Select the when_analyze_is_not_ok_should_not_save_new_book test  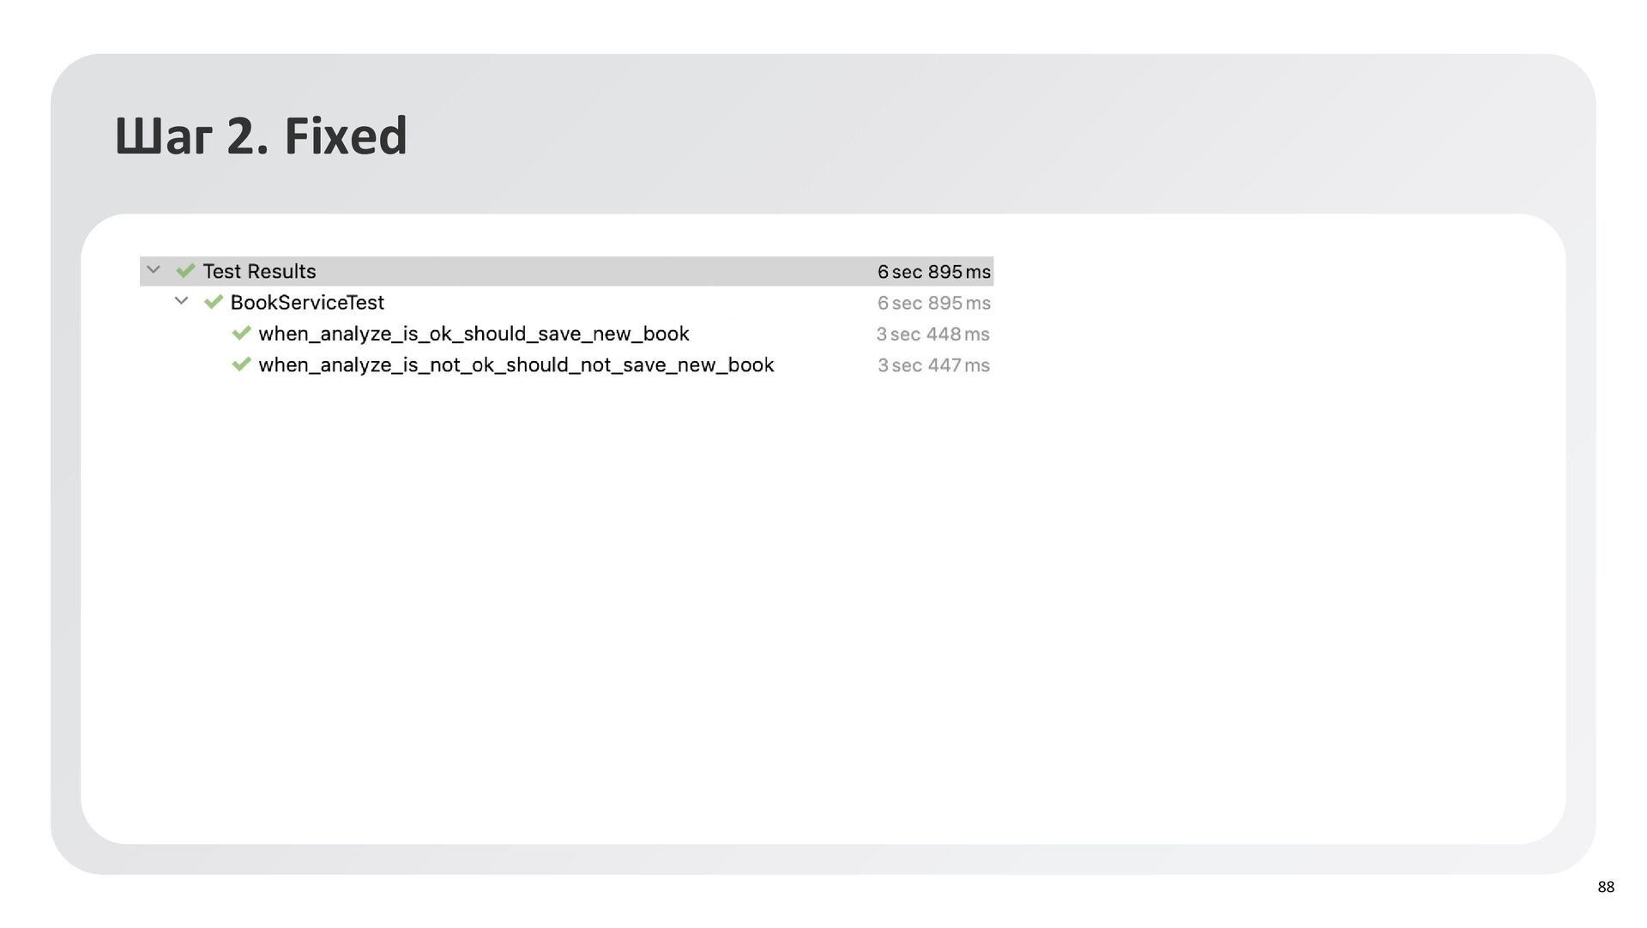[516, 365]
